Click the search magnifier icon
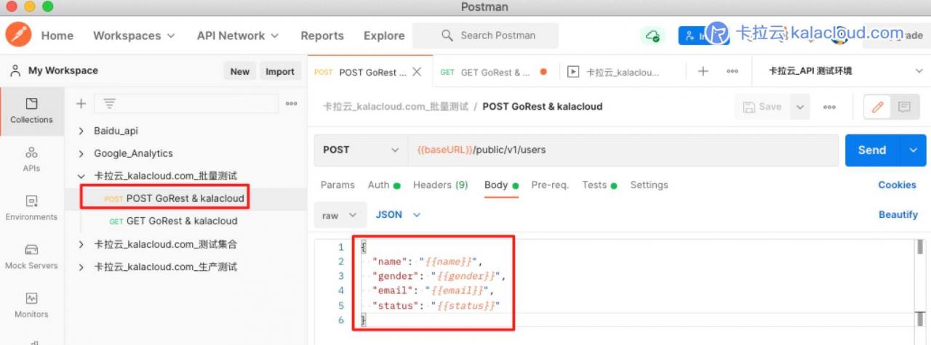 (x=447, y=35)
